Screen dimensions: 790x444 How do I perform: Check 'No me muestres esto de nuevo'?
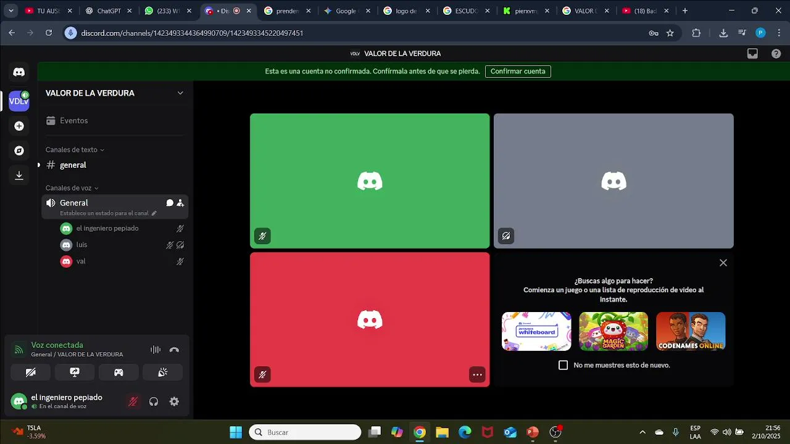(563, 365)
